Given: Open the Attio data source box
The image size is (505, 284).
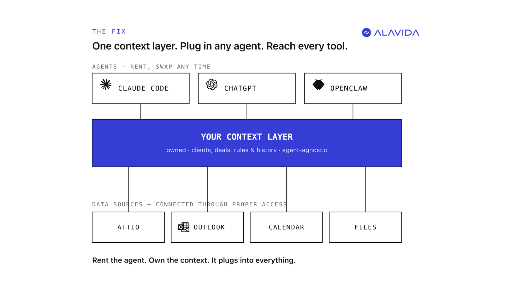Looking at the screenshot, I should tap(128, 227).
